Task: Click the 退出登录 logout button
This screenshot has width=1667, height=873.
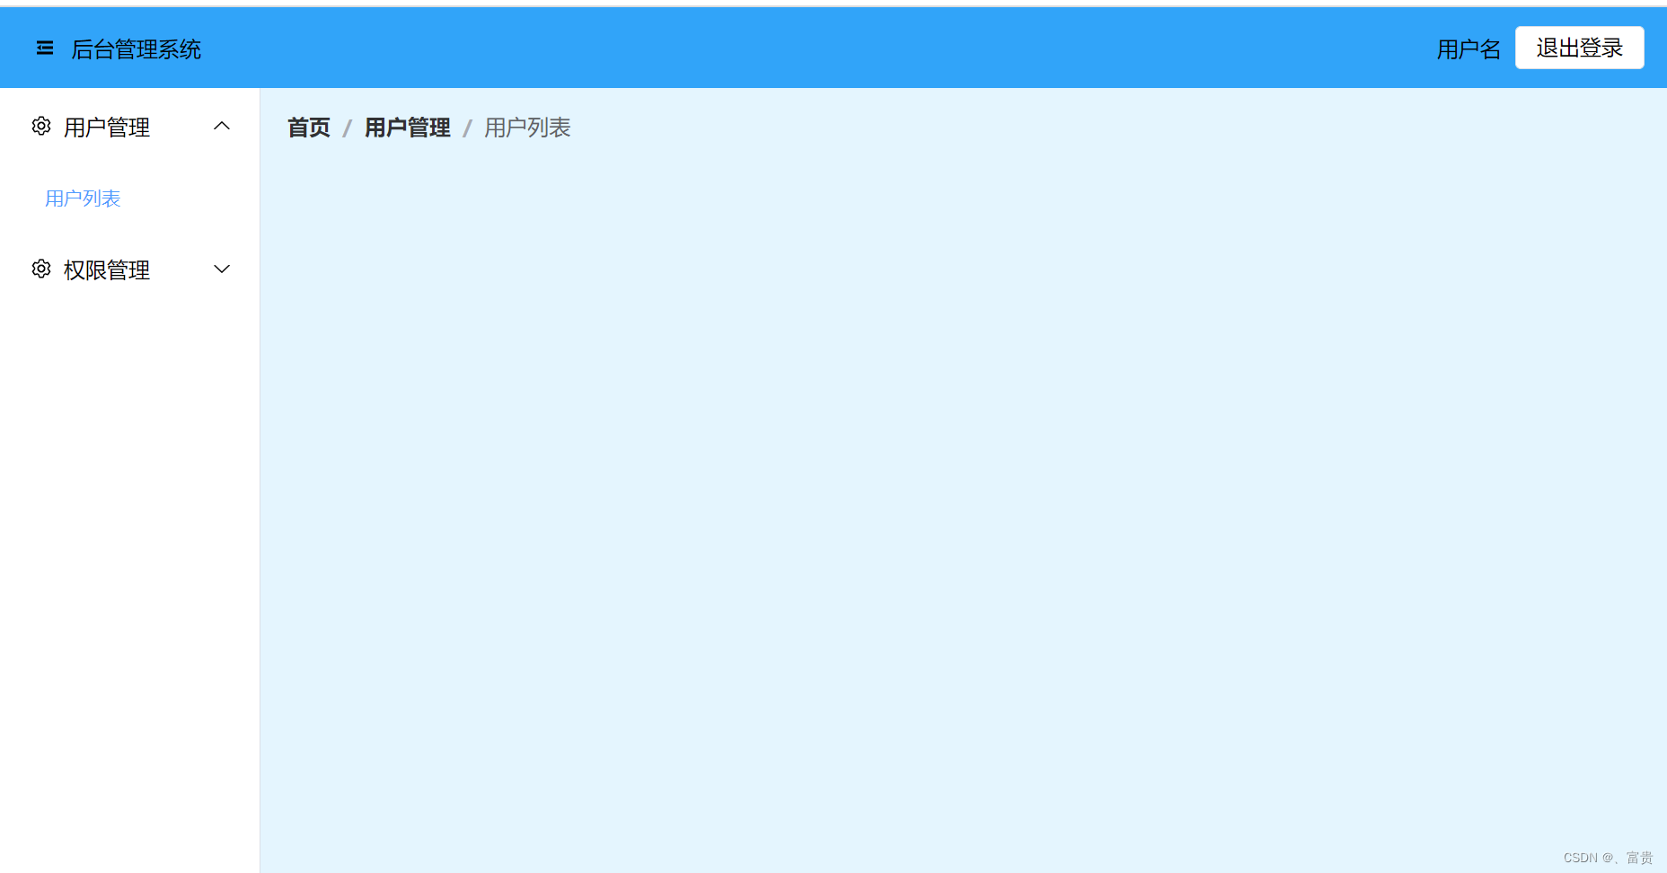Action: pyautogui.click(x=1580, y=48)
